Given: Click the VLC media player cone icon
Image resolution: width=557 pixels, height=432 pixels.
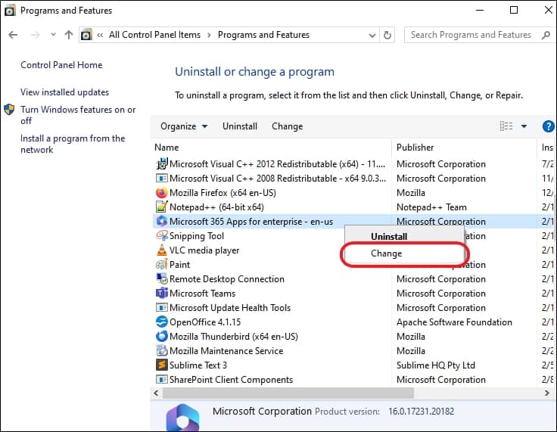Looking at the screenshot, I should [162, 250].
